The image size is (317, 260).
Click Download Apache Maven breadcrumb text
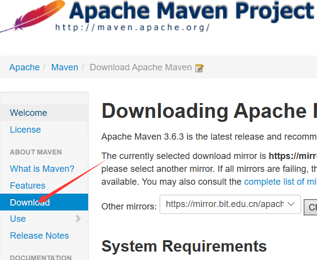pos(141,67)
